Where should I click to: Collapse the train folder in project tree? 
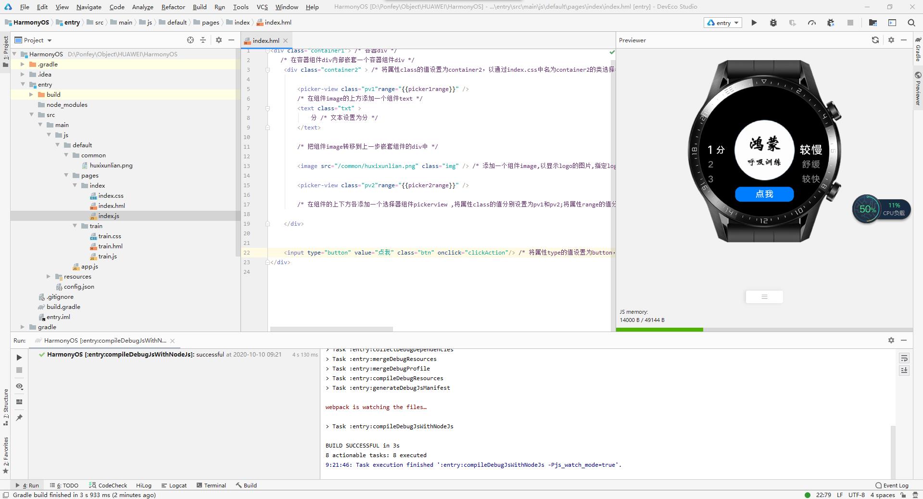click(75, 226)
